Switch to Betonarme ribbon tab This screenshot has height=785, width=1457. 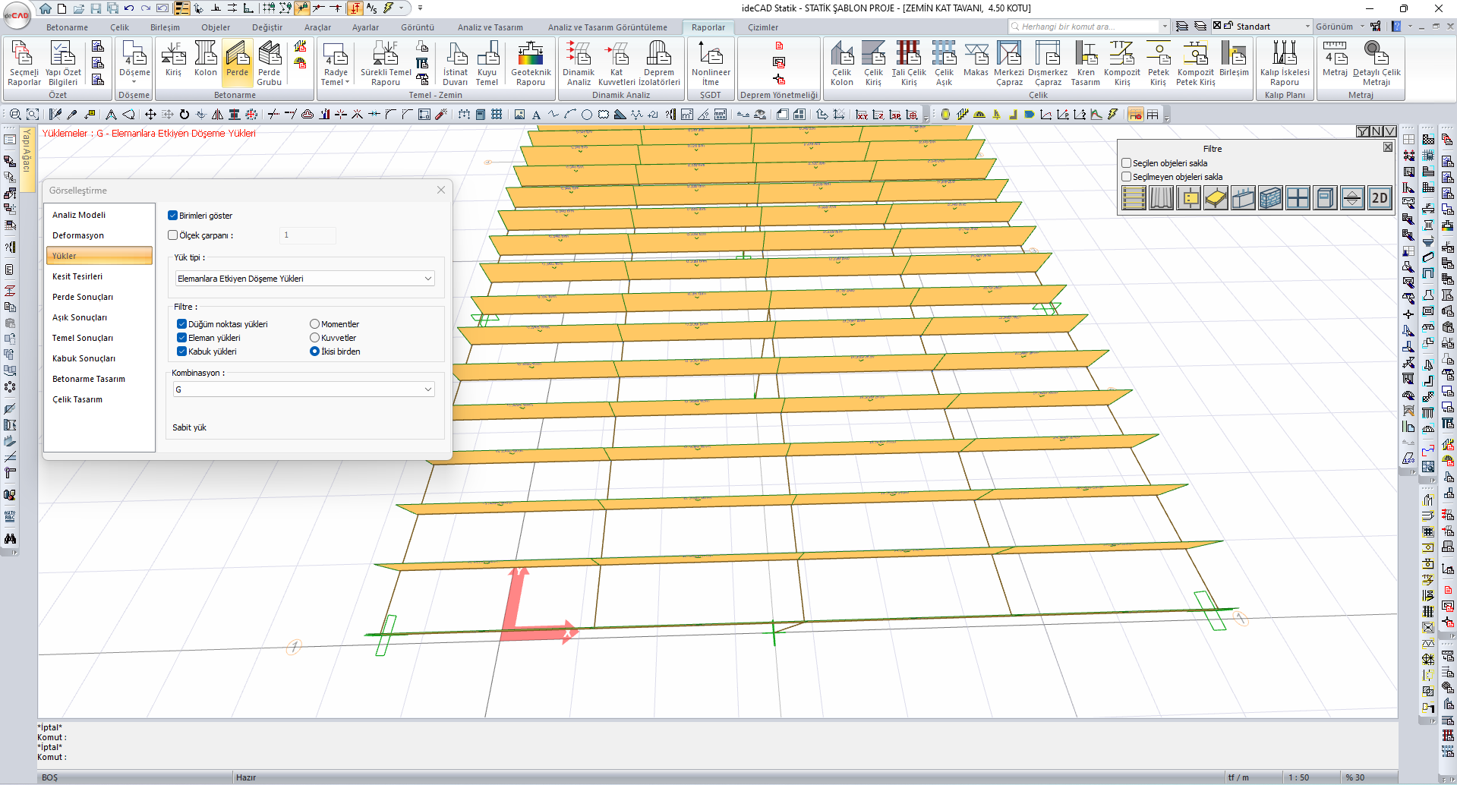(x=67, y=27)
